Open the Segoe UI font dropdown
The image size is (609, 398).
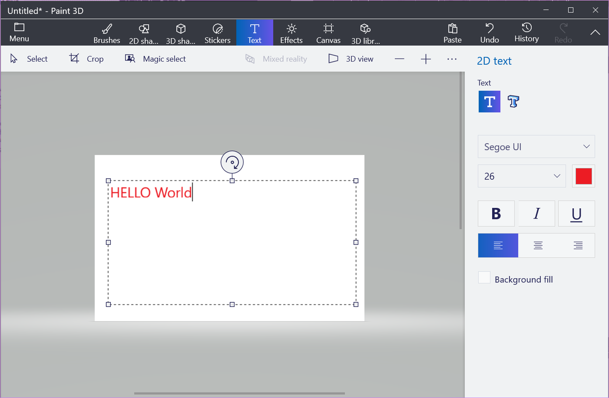point(536,146)
